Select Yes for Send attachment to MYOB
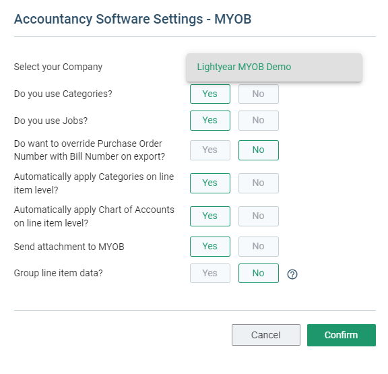388x374 pixels. [210, 247]
